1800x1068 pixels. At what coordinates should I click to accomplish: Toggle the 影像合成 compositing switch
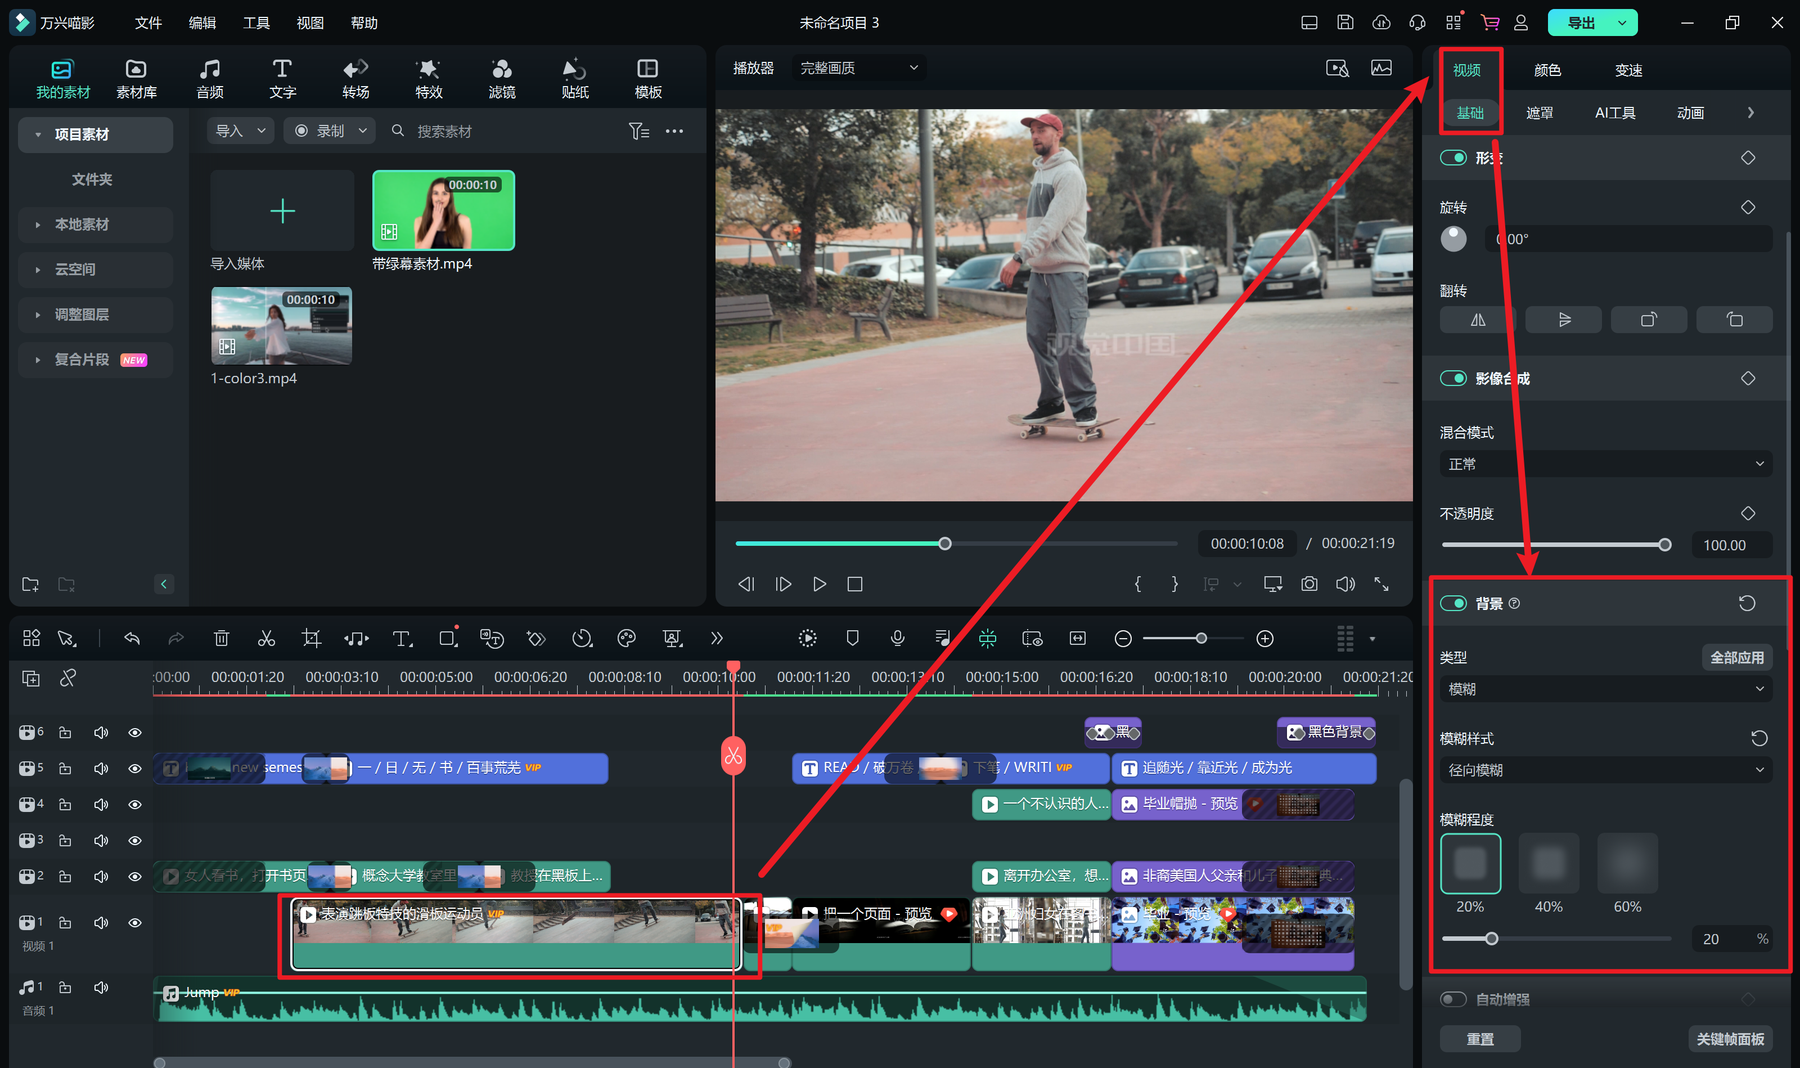click(1453, 379)
